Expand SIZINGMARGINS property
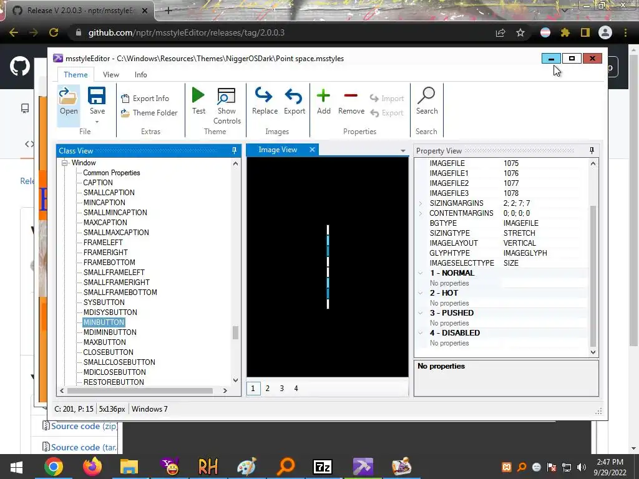 (421, 203)
